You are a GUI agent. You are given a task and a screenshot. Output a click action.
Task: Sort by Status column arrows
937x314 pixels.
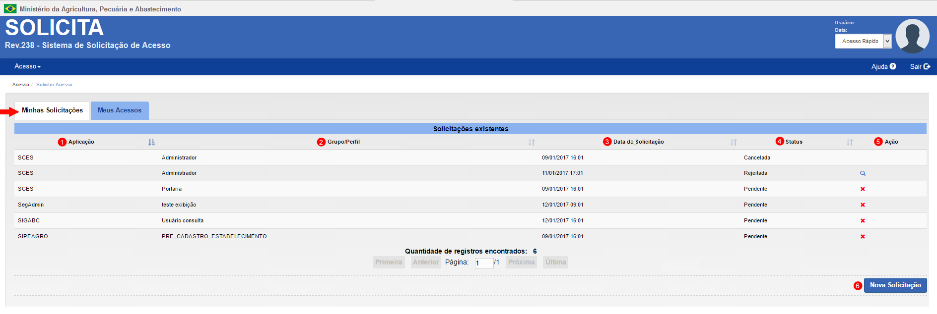coord(850,142)
